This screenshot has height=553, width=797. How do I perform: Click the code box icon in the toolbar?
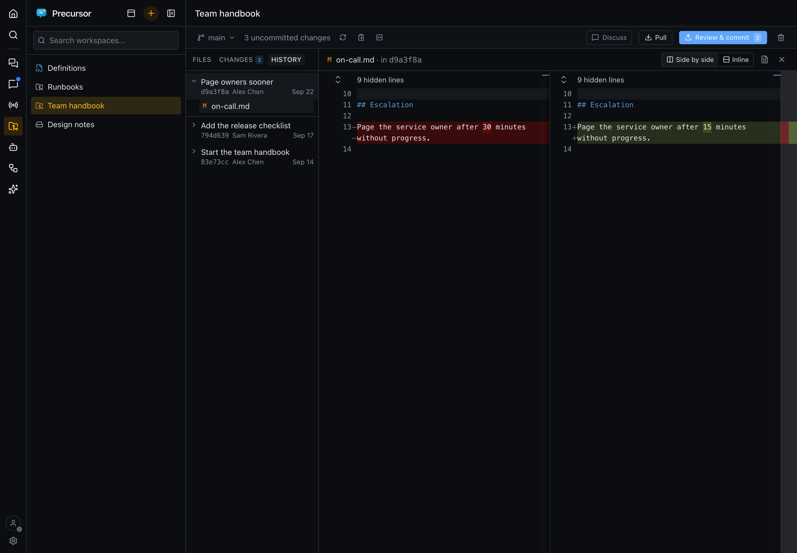(x=379, y=37)
